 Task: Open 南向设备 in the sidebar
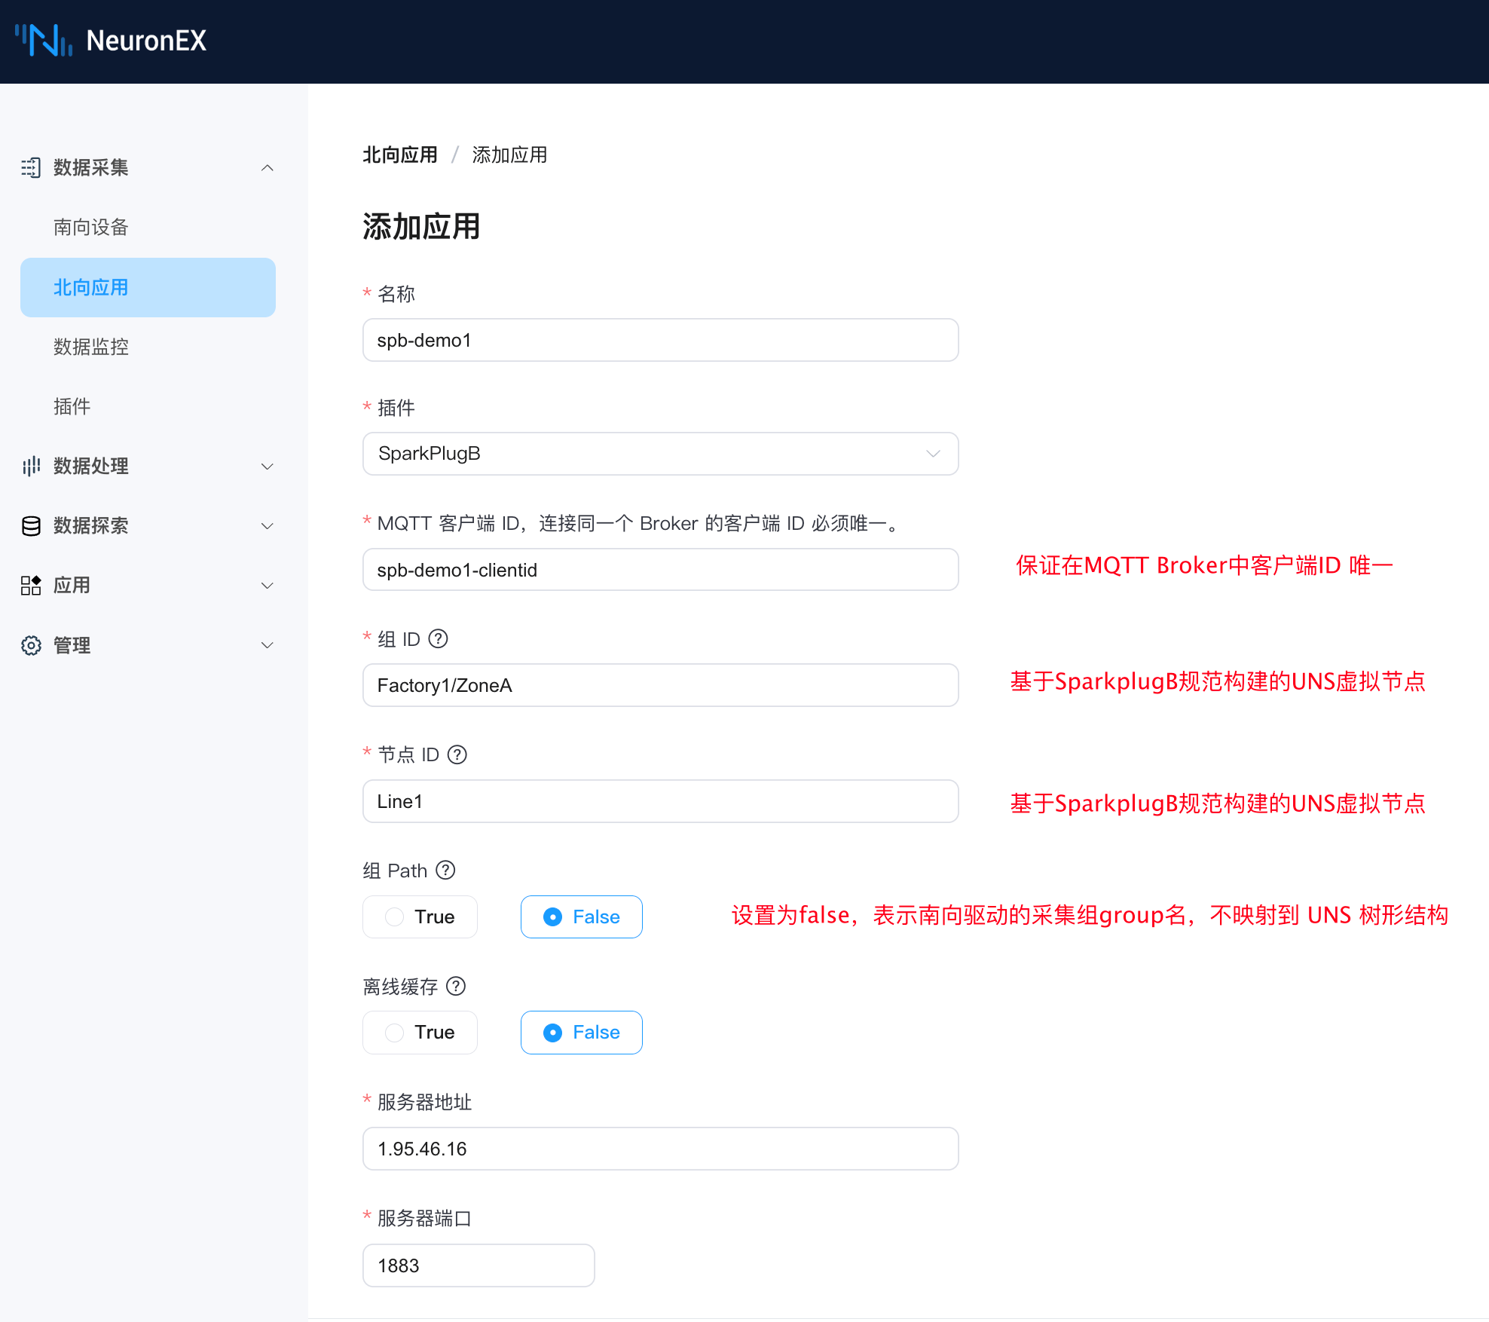tap(91, 227)
